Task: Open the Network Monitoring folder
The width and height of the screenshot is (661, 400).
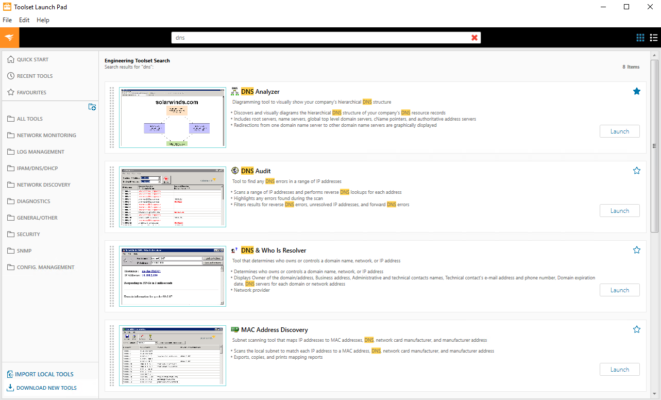Action: pyautogui.click(x=46, y=136)
